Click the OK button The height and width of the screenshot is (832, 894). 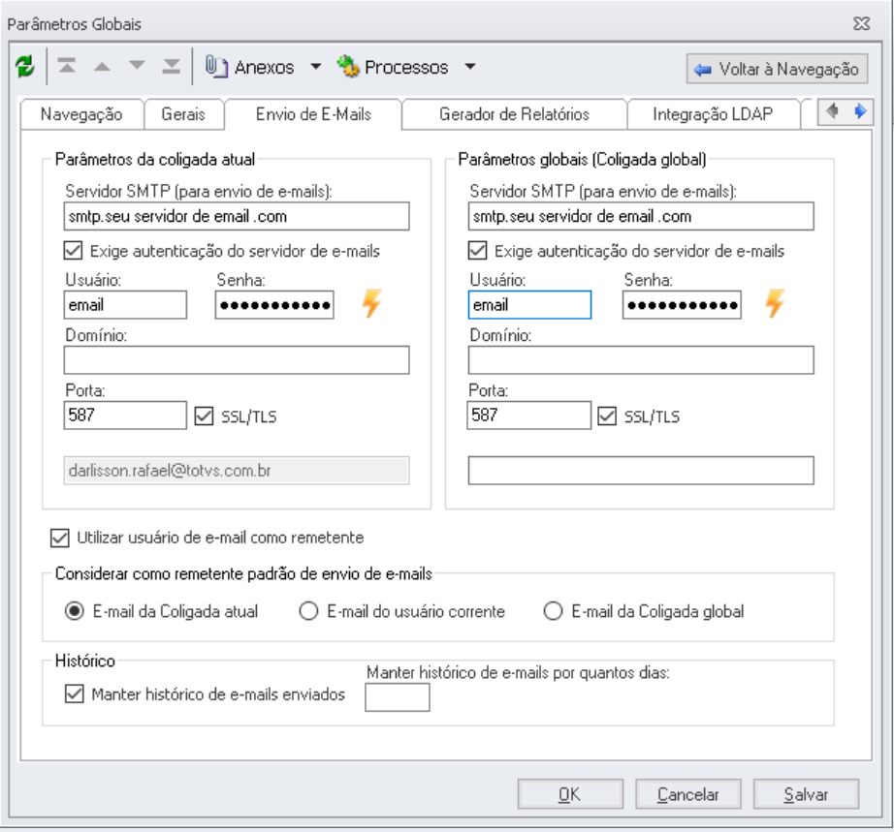click(x=570, y=794)
